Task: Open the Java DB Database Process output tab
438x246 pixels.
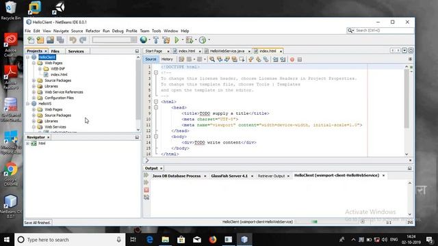Action: (x=177, y=176)
